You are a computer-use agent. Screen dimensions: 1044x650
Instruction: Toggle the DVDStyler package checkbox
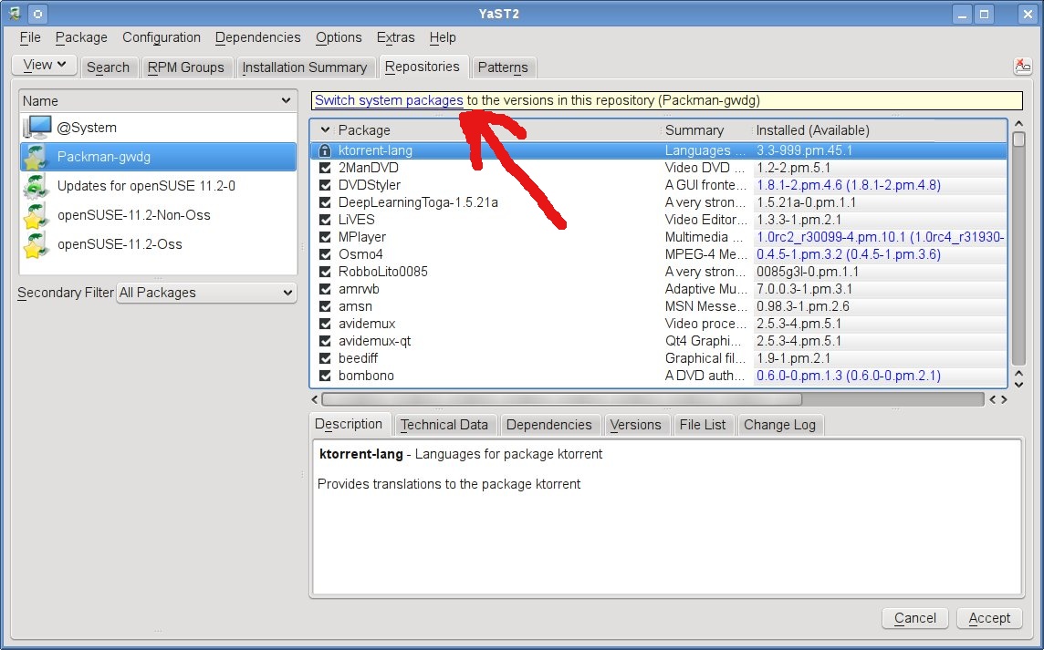click(325, 185)
